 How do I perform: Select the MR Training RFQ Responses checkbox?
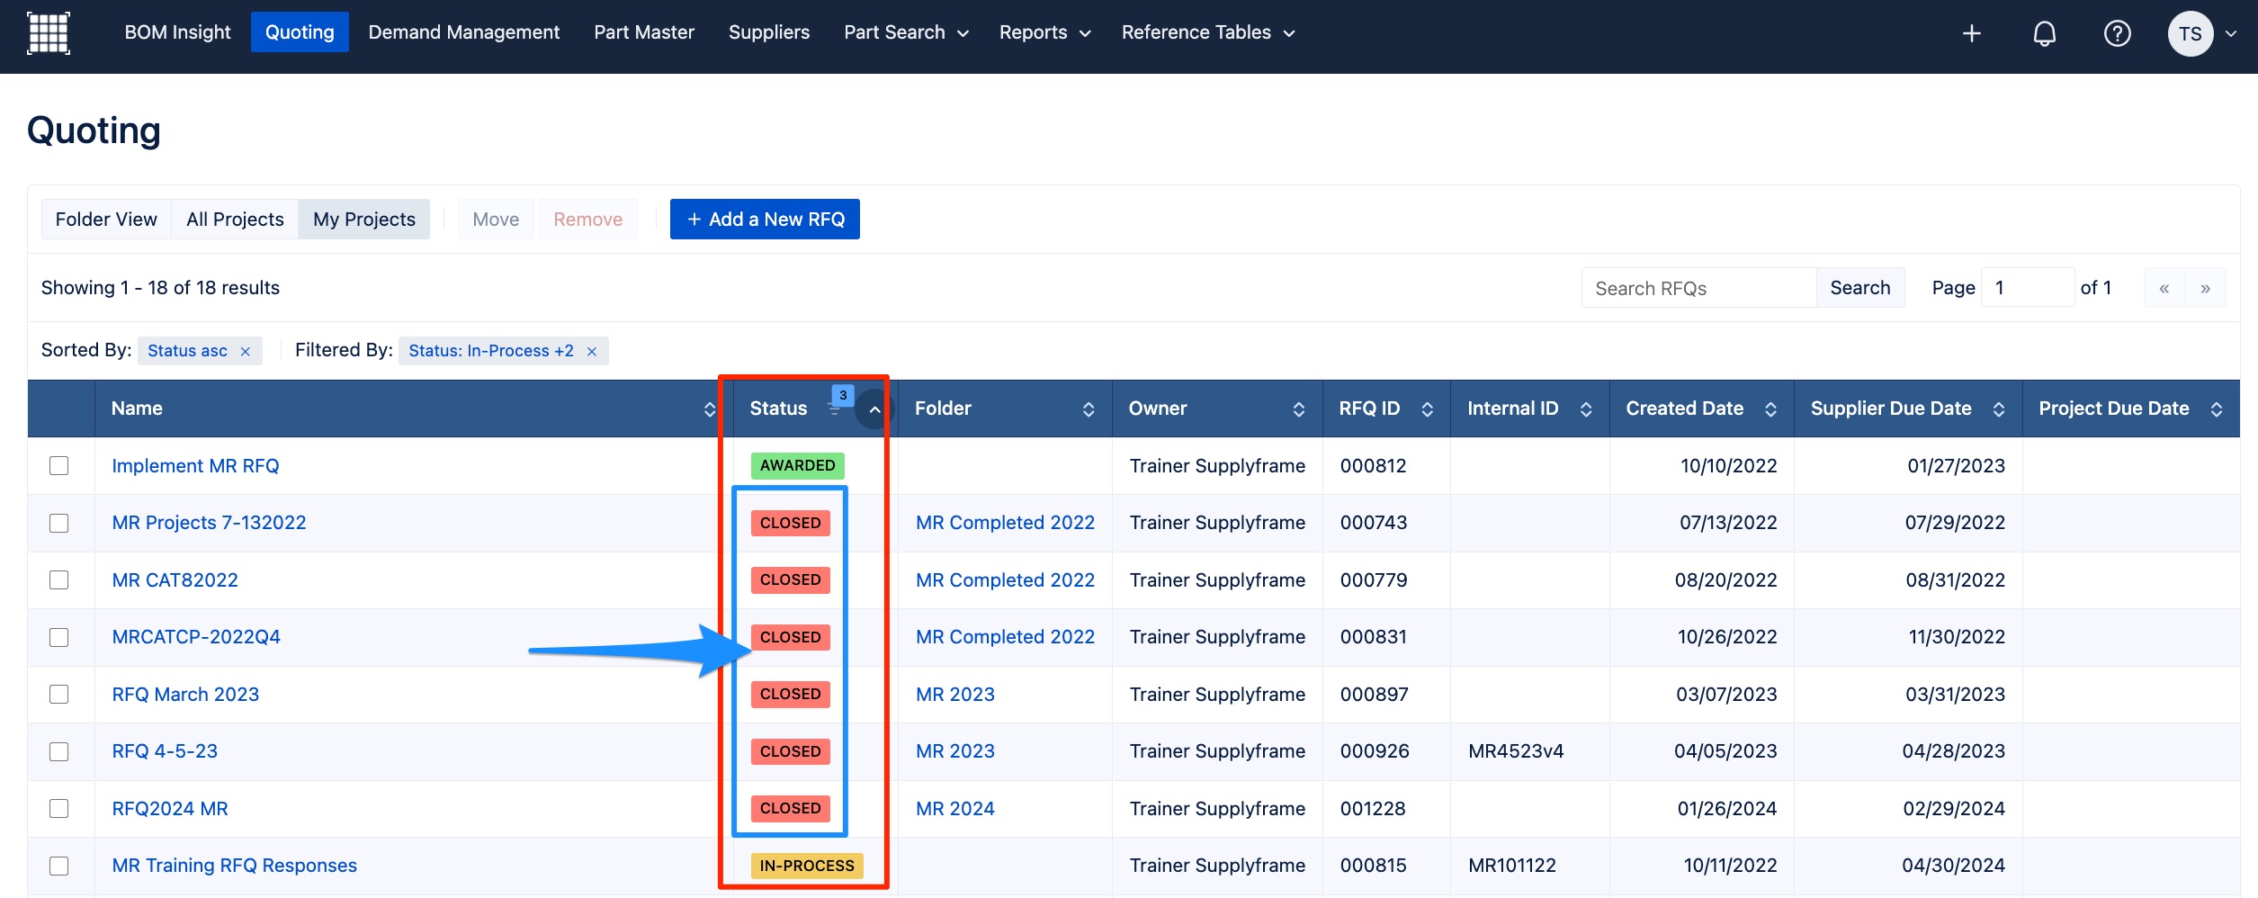tap(59, 866)
